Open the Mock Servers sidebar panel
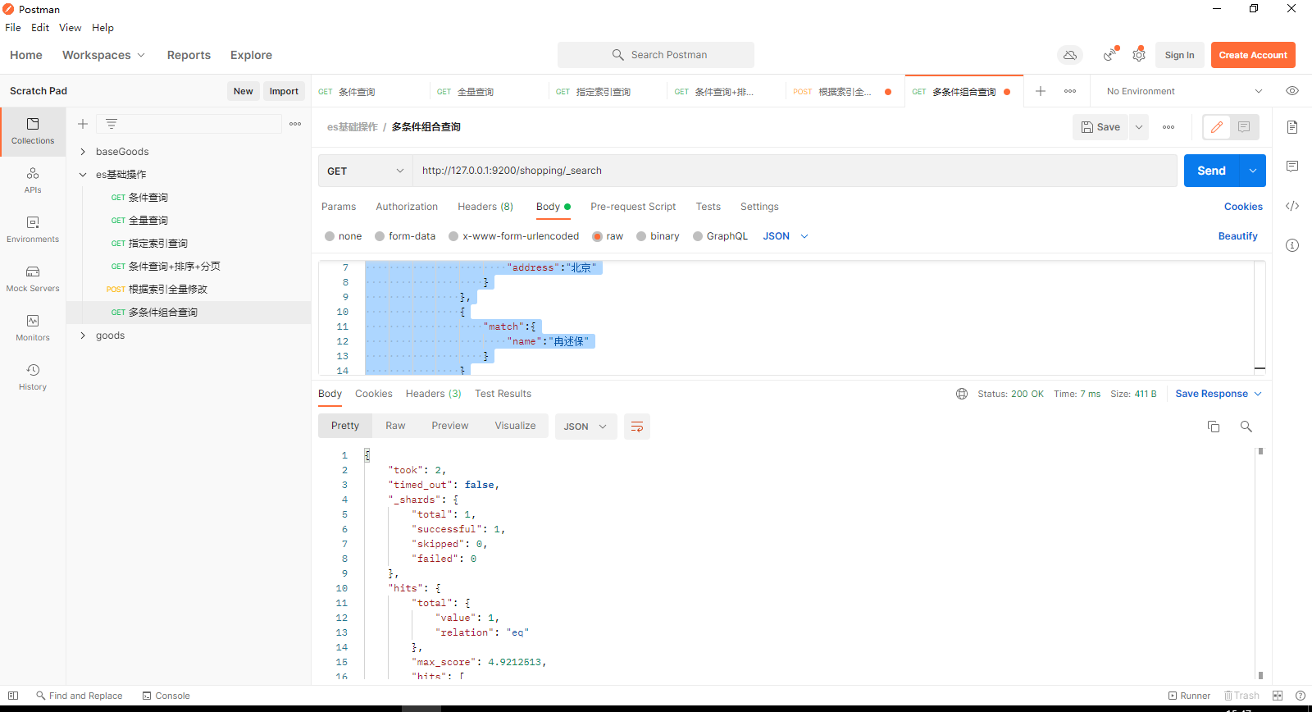 pyautogui.click(x=33, y=279)
